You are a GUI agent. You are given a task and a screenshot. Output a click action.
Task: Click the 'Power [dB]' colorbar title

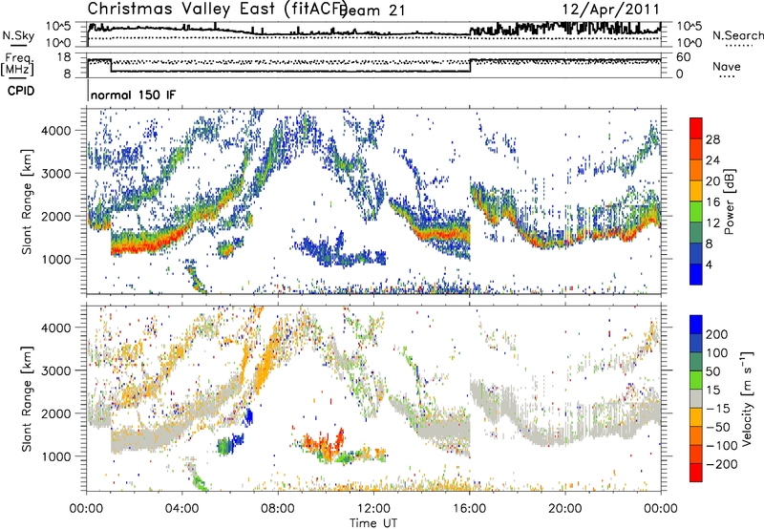[729, 202]
